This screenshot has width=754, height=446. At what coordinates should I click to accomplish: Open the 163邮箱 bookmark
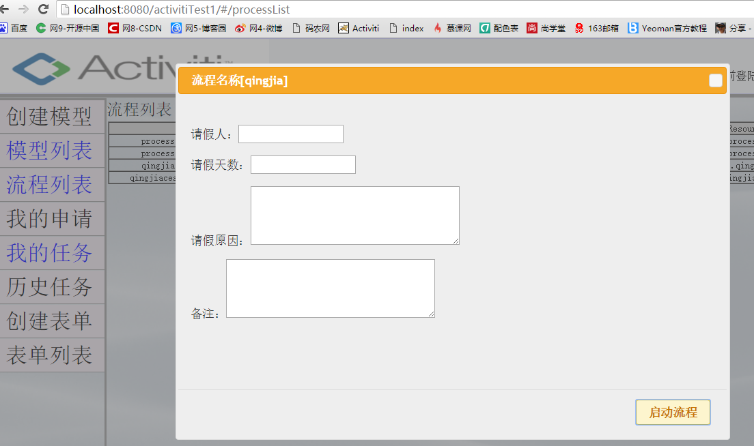click(x=596, y=29)
